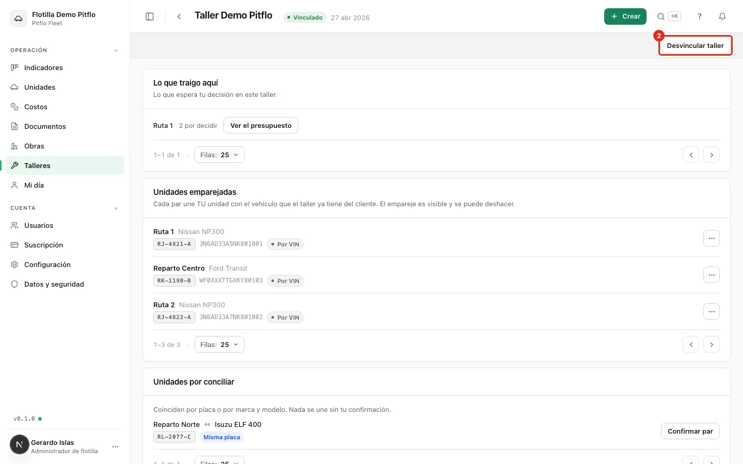743x464 pixels.
Task: Click Ver el presupuesto button
Action: click(261, 125)
